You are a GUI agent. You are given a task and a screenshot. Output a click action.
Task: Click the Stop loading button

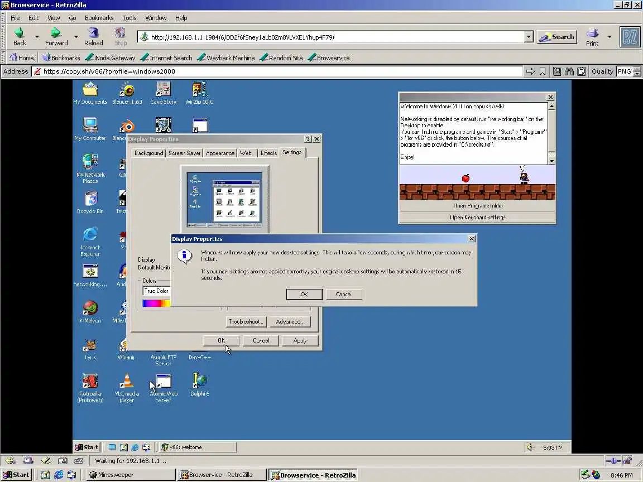point(120,37)
